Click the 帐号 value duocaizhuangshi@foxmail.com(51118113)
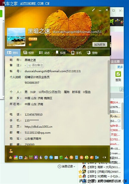This screenshot has height=184, width=129. (53, 71)
